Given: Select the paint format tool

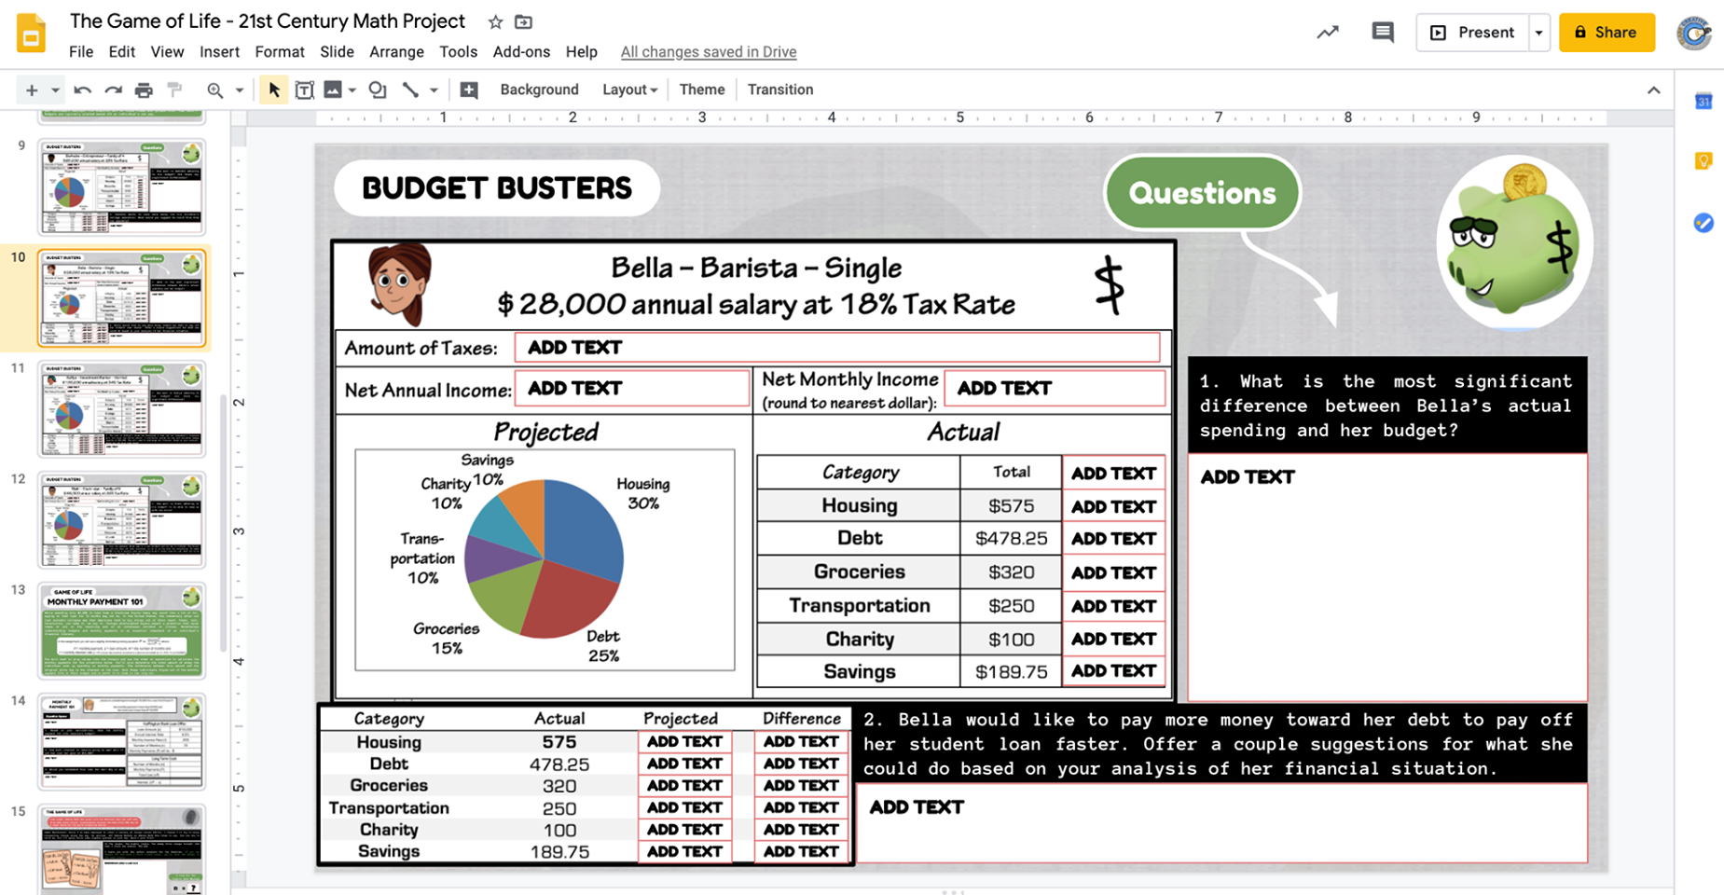Looking at the screenshot, I should (x=174, y=89).
